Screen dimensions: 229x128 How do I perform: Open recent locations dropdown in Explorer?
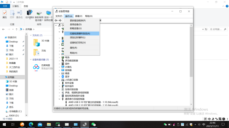click(13, 29)
